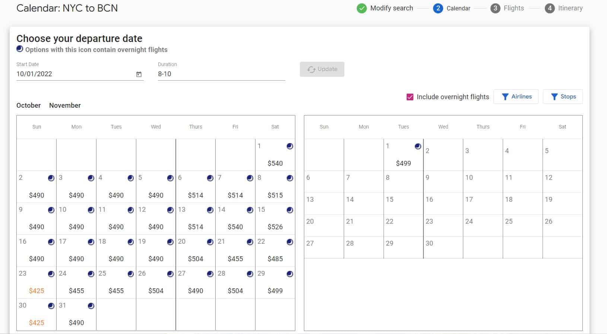Image resolution: width=607 pixels, height=334 pixels.
Task: Click the moon icon in the overnight legend
Action: (x=20, y=49)
